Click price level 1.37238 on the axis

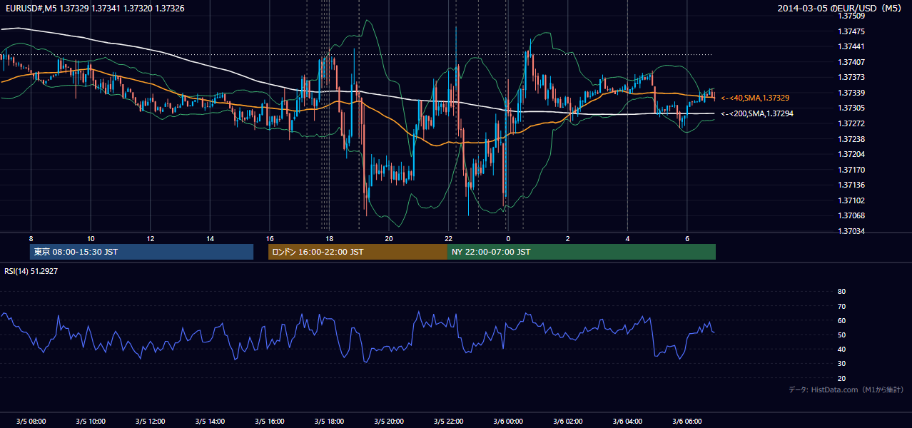[x=851, y=139]
